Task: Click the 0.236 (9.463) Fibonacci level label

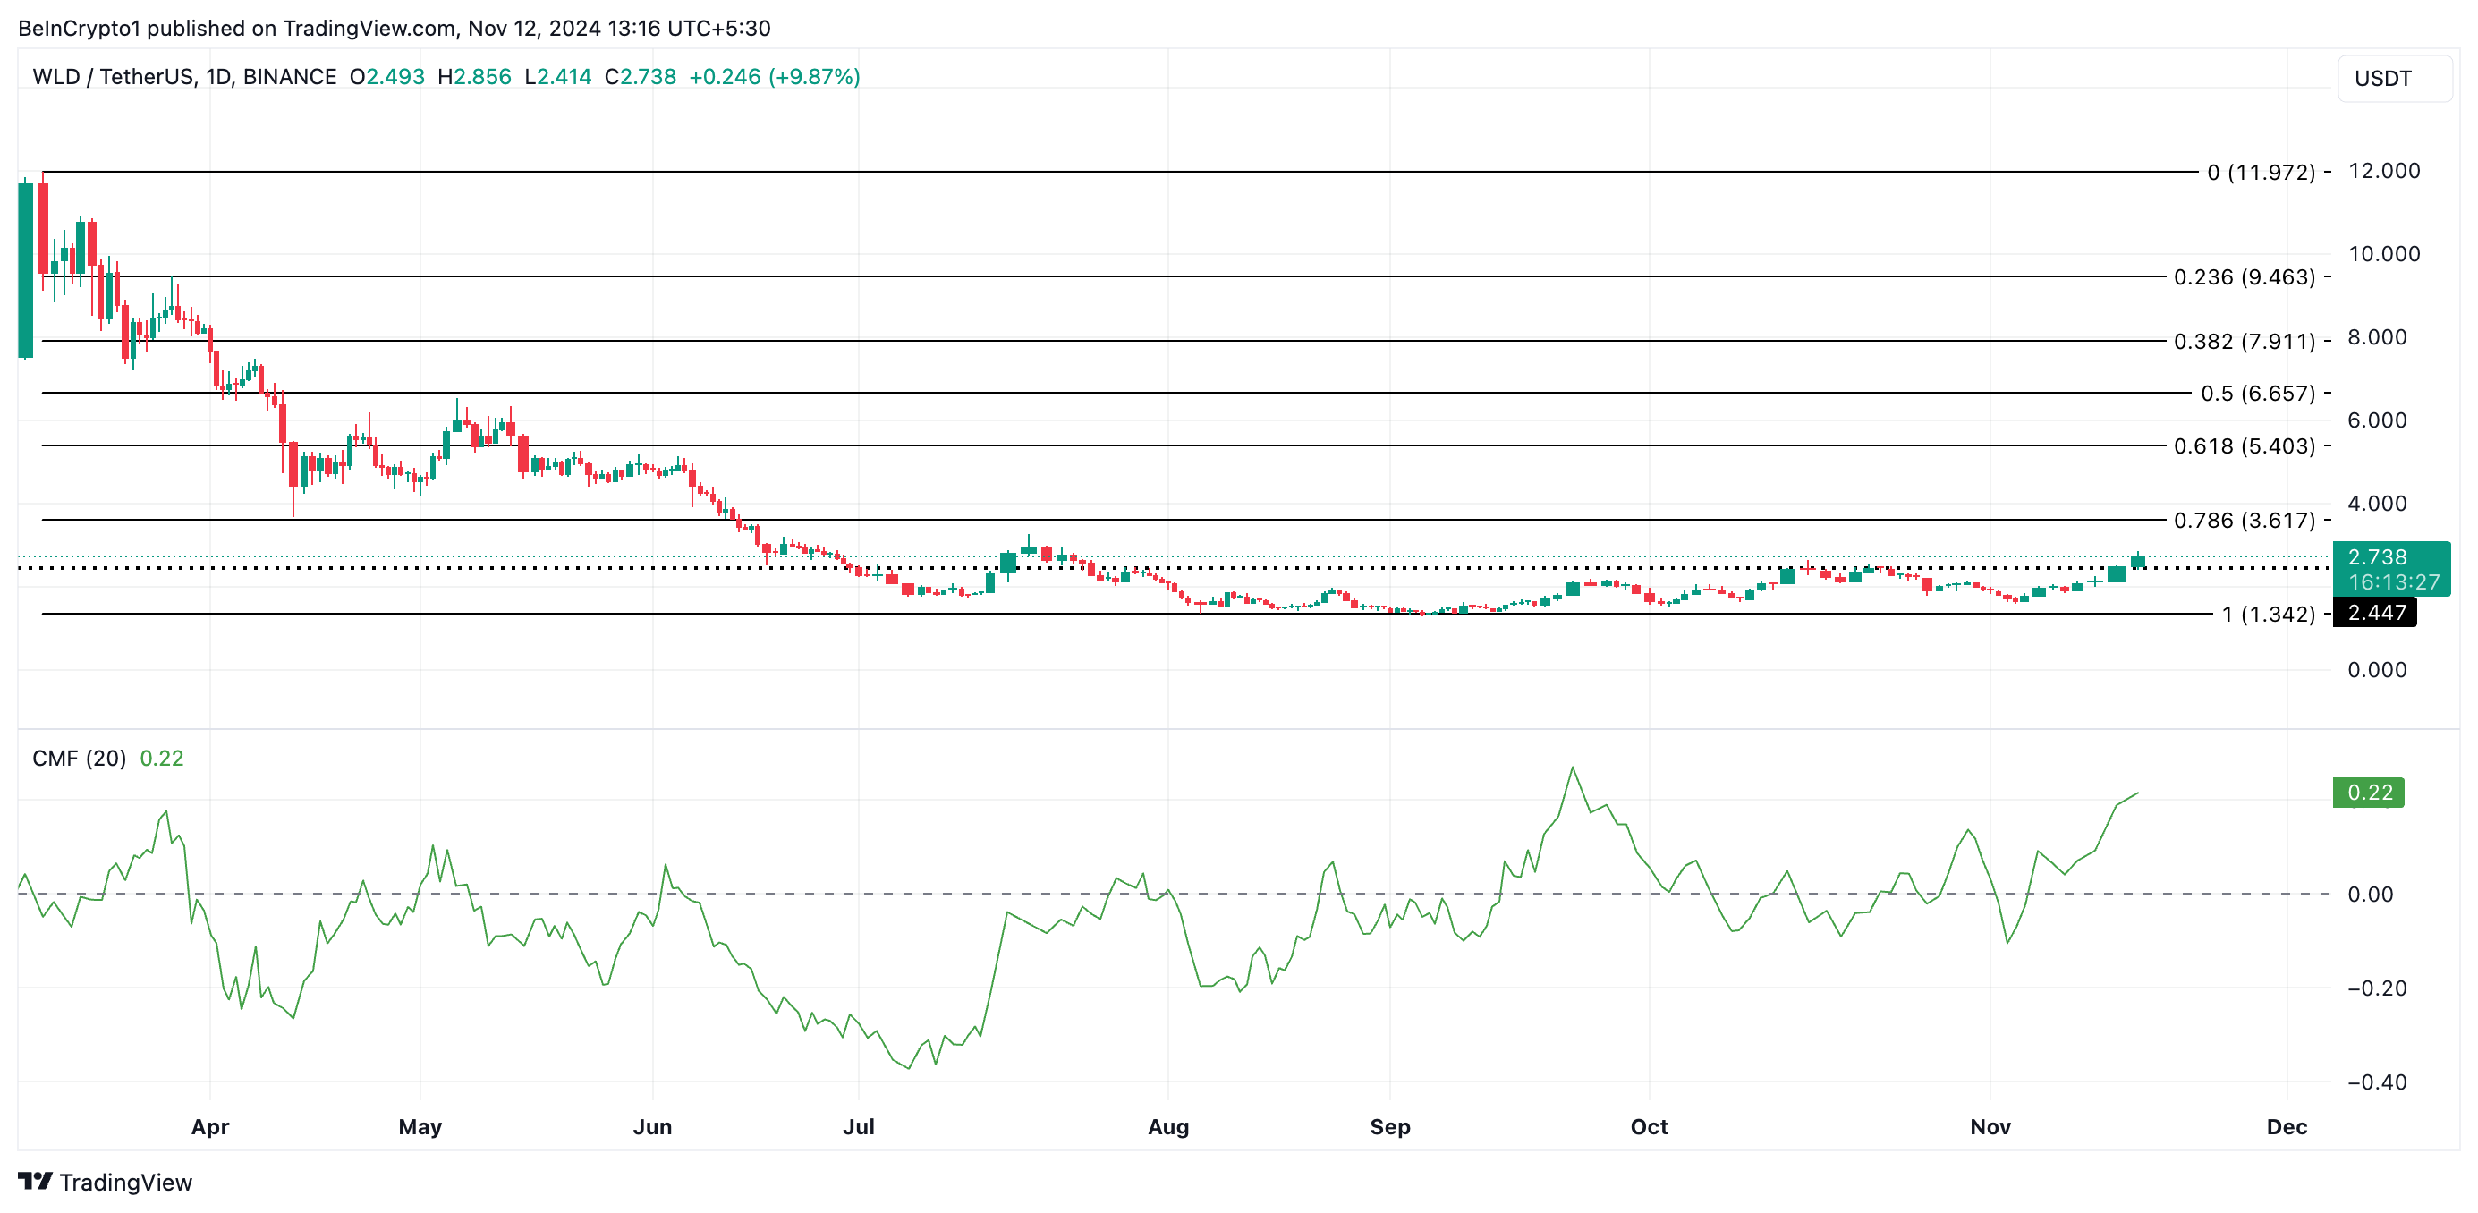Action: tap(2244, 277)
